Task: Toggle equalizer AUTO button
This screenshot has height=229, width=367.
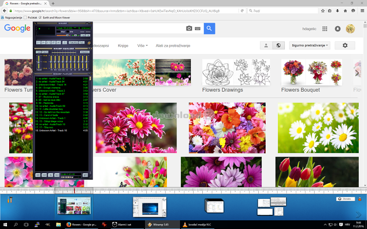Action: pos(45,52)
